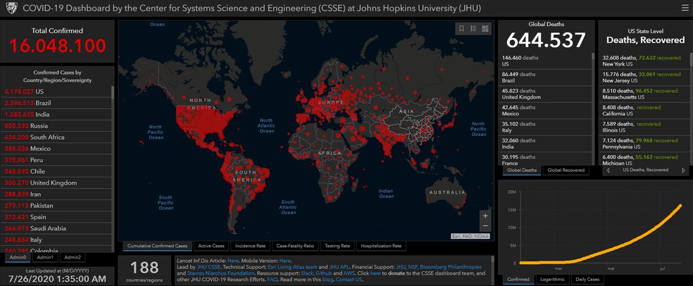Select United Kingdom in confirmed cases list
693x286 pixels.
tap(56, 183)
